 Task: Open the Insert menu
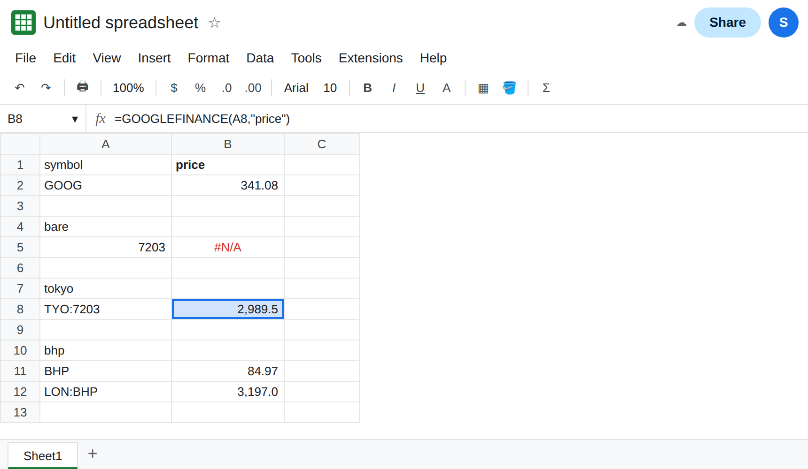point(154,58)
